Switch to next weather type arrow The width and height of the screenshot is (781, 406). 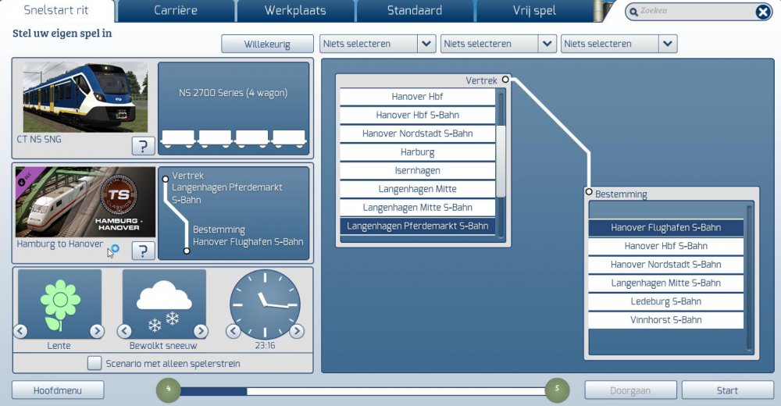point(201,331)
